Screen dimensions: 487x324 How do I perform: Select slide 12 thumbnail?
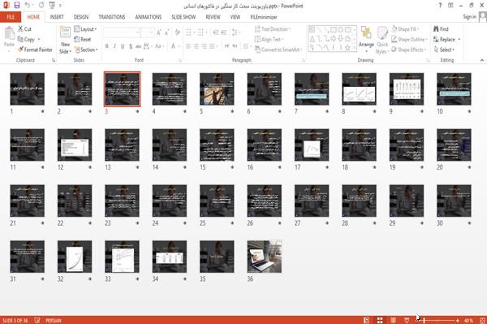(x=75, y=145)
